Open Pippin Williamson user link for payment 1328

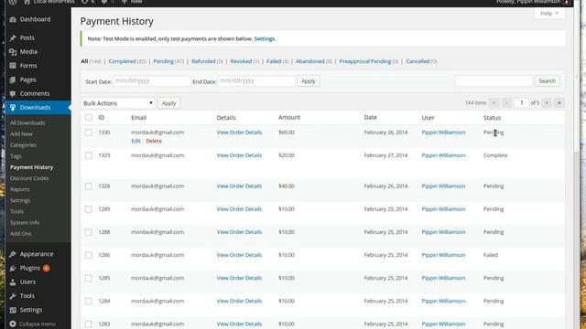pyautogui.click(x=443, y=186)
